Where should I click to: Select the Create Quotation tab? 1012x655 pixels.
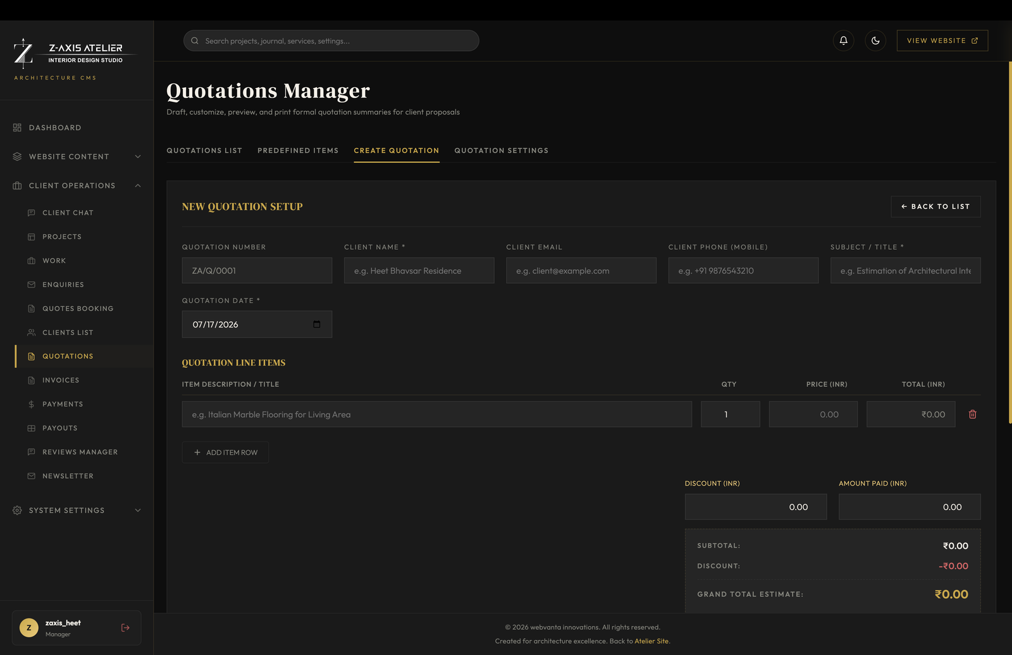397,150
